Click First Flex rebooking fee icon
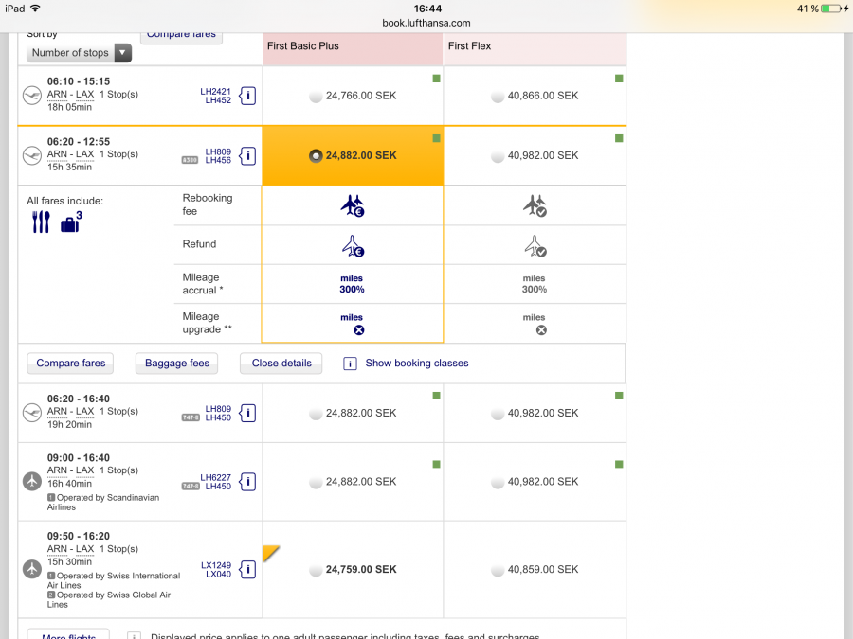853x639 pixels. click(535, 205)
